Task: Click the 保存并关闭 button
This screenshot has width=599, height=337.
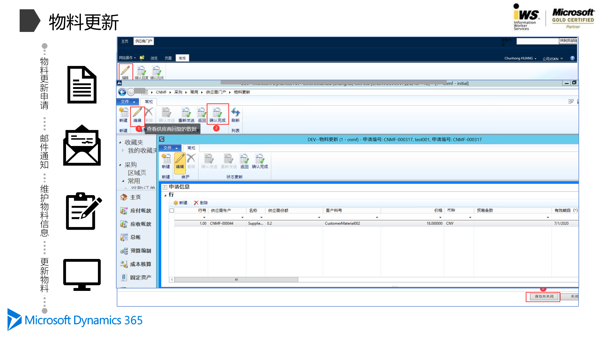Action: tap(544, 296)
